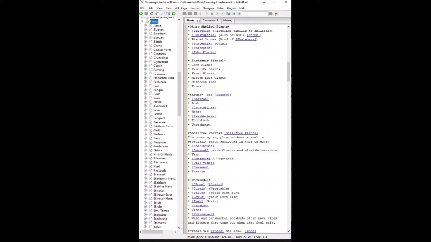Follow the [Tallew] link

[x=199, y=193]
